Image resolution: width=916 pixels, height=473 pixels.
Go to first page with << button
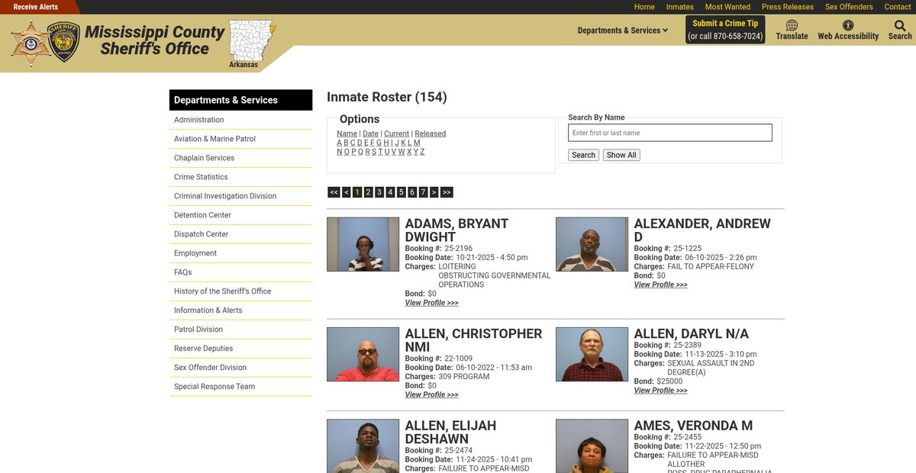coord(334,192)
